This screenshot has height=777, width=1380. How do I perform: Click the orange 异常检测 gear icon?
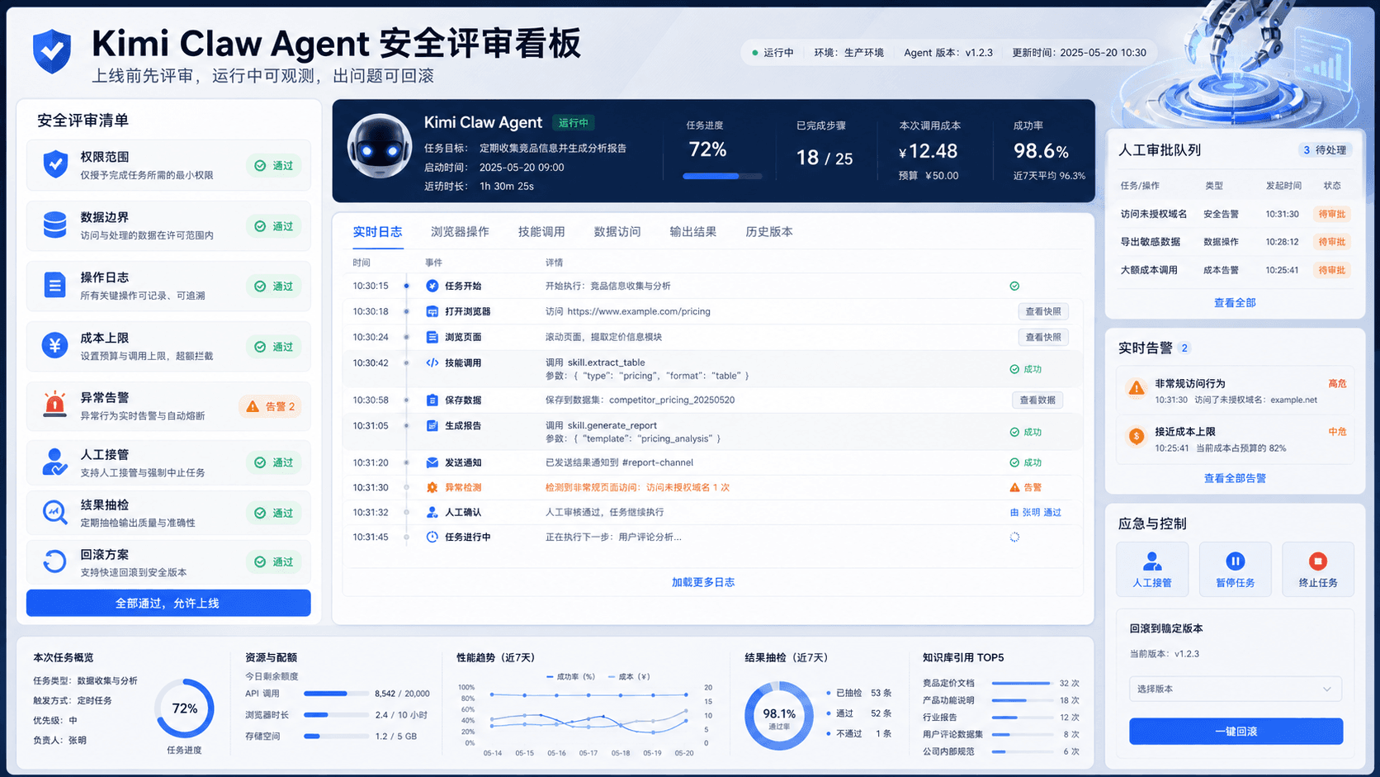[x=432, y=487]
